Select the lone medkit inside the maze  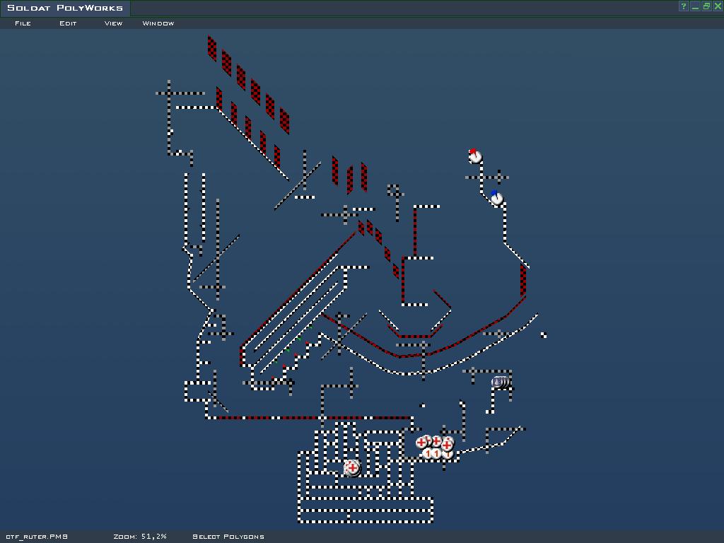352,467
